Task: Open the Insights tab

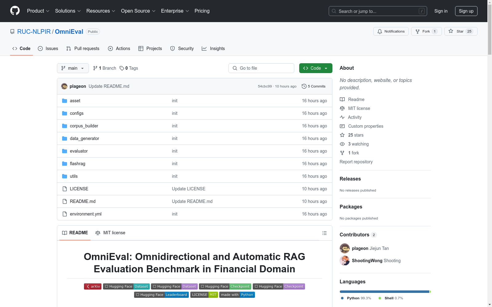Action: click(213, 49)
